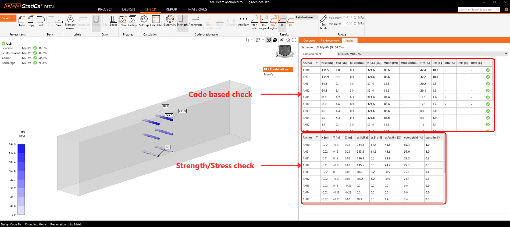Click the NEd cell showing 135.9
This screenshot has height=227, width=510.
[x=327, y=77]
